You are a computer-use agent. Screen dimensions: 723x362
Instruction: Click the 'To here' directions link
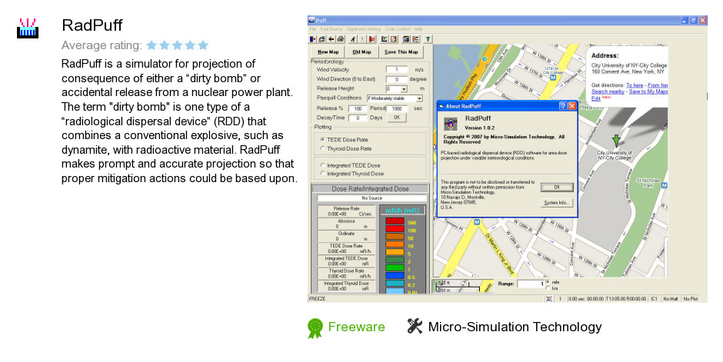(x=635, y=85)
